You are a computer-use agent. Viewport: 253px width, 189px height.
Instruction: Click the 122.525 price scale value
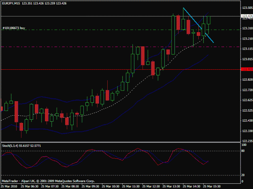(247, 110)
